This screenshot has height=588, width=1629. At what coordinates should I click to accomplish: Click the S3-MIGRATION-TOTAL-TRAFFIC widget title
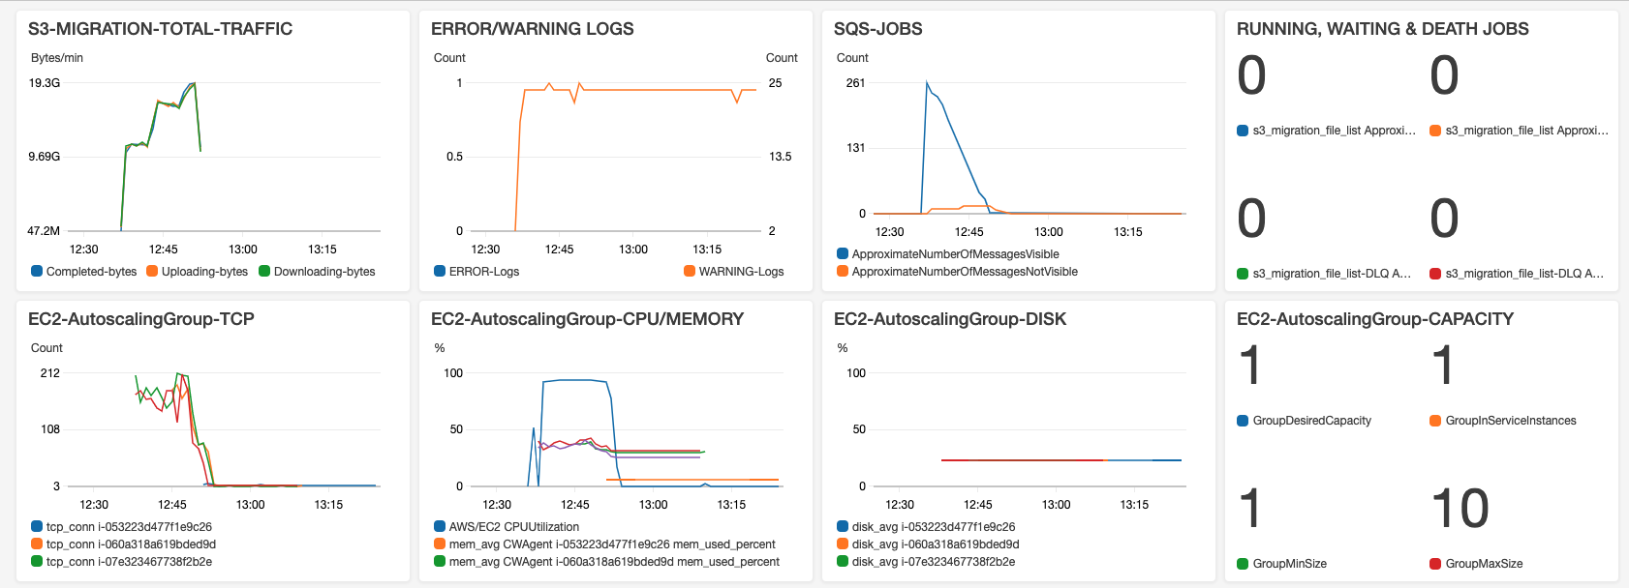click(160, 29)
